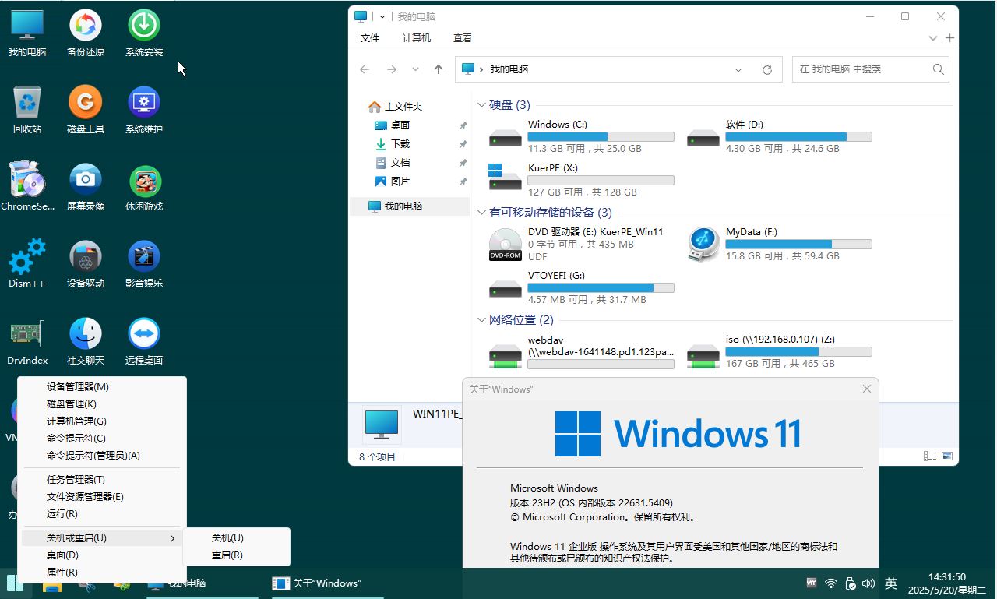Expand the Explorer ribbon chevron
The height and width of the screenshot is (599, 997).
click(x=933, y=38)
